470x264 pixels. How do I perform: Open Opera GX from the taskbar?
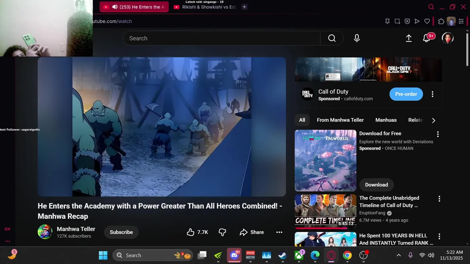pyautogui.click(x=331, y=255)
